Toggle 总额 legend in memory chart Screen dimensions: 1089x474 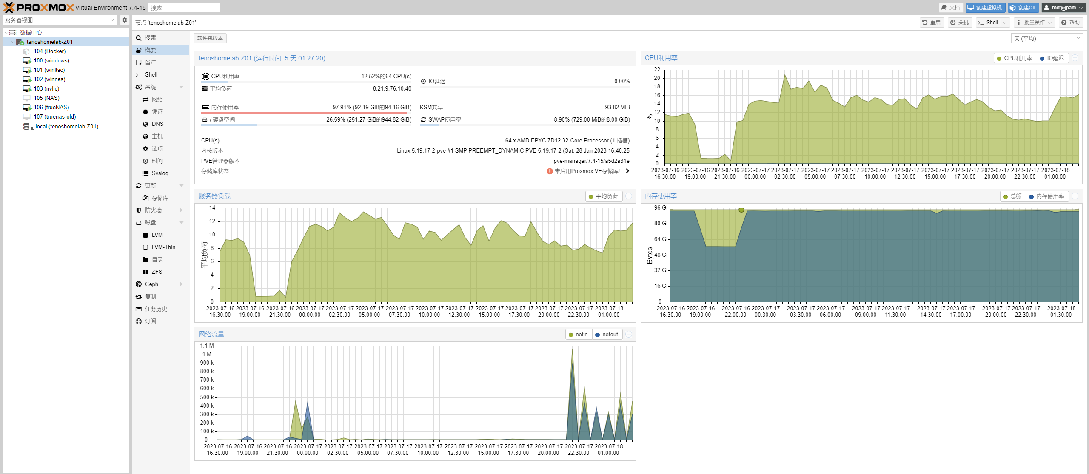pyautogui.click(x=1012, y=196)
